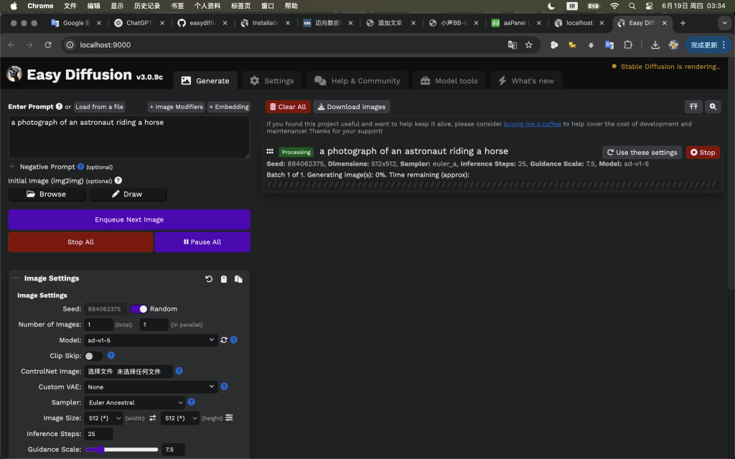Image resolution: width=735 pixels, height=459 pixels.
Task: Switch to the Settings tab
Action: [x=272, y=80]
